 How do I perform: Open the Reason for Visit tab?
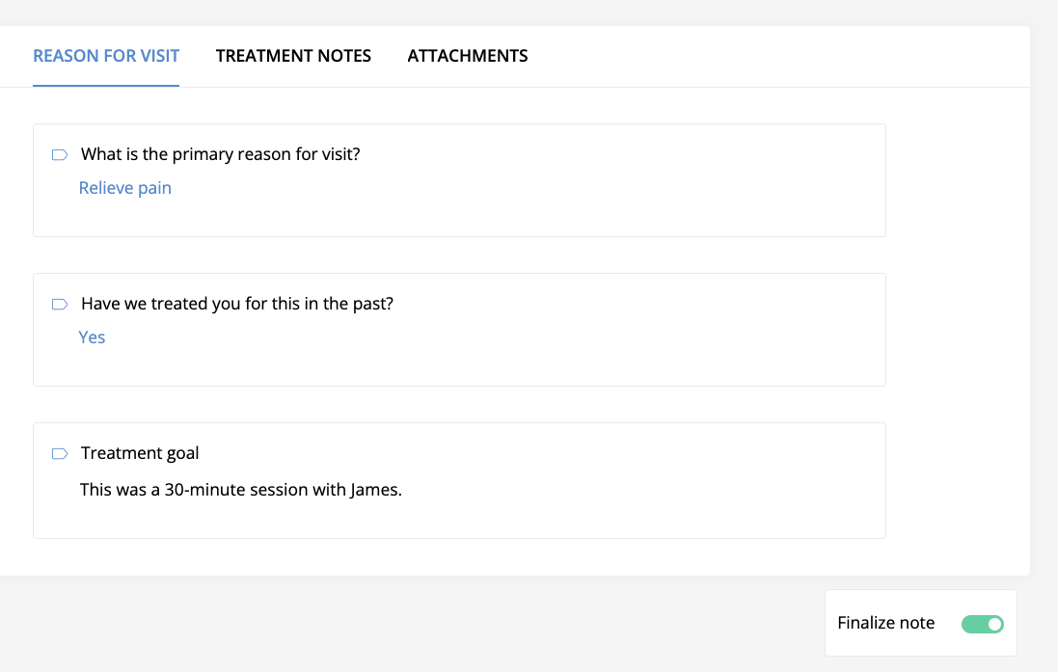click(106, 56)
